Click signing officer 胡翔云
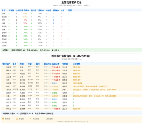Image resolution: width=143 pixels, height=128 pixels. coord(65,86)
